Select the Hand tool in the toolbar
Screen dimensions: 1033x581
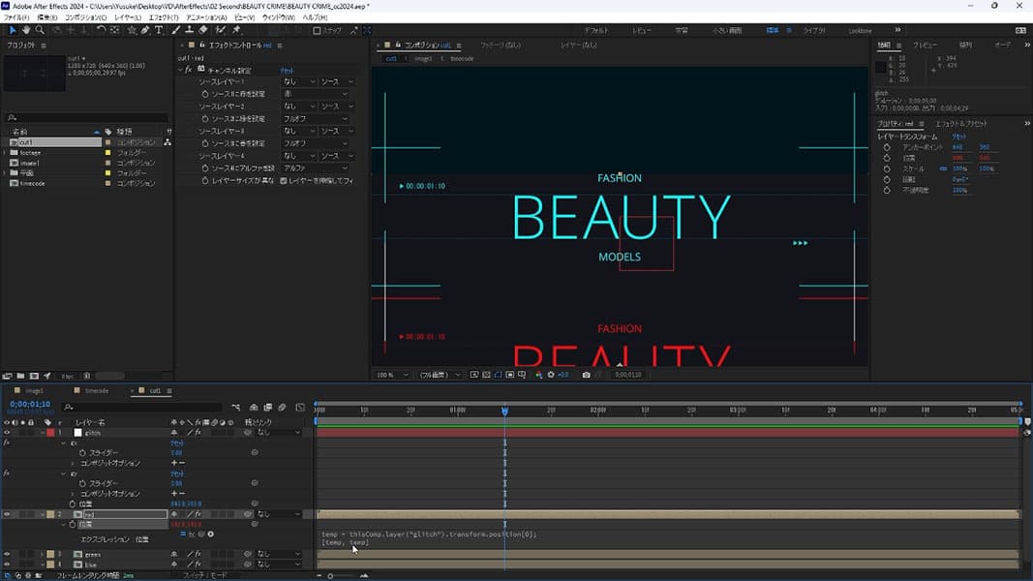pos(26,30)
